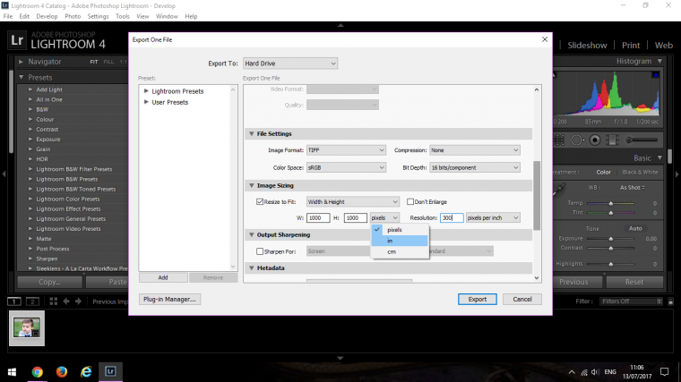Choose 'in' from units dropdown list
Image resolution: width=681 pixels, height=382 pixels.
[x=400, y=241]
